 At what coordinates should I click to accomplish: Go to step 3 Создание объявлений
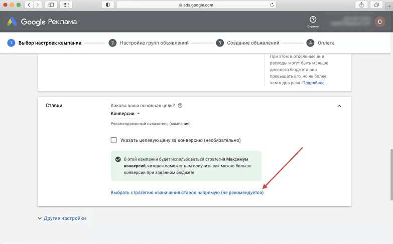pyautogui.click(x=247, y=43)
